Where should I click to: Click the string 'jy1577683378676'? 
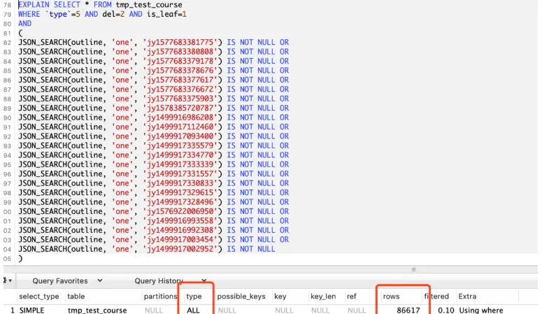(180, 70)
